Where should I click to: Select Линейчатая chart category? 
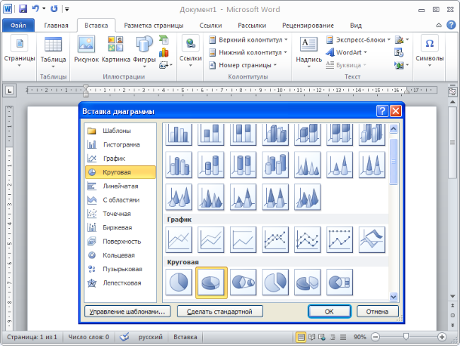pos(120,186)
